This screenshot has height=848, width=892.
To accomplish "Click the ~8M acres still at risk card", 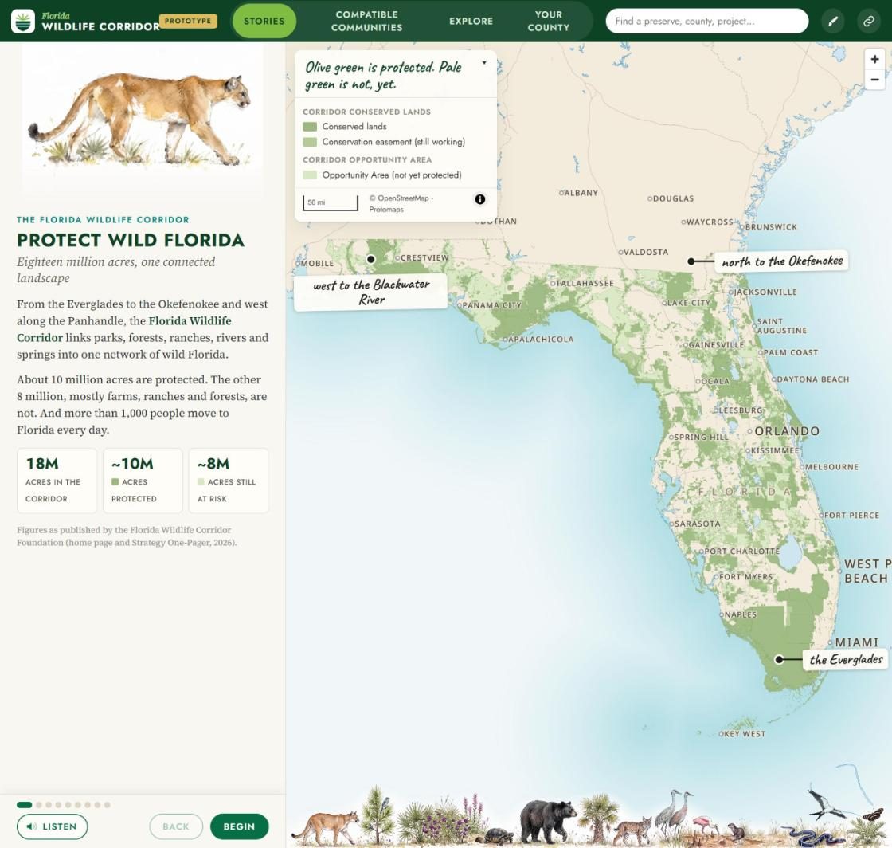I will [x=228, y=481].
